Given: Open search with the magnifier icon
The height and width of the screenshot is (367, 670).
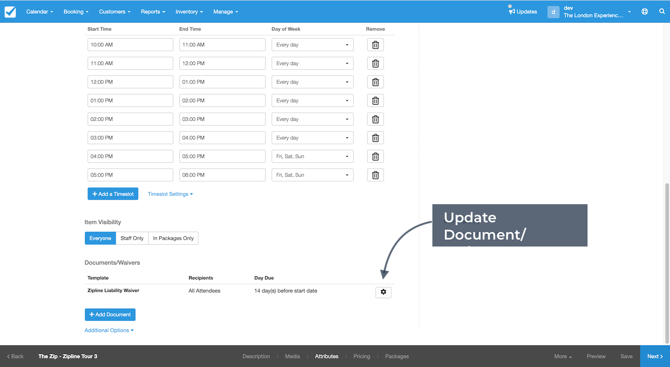Looking at the screenshot, I should (x=662, y=12).
